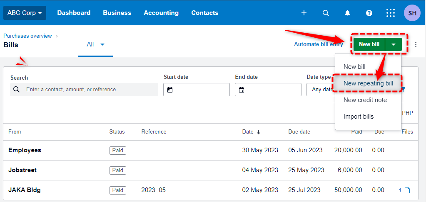Expand the ABC Corp organization dropdown
This screenshot has width=426, height=202.
(x=25, y=13)
